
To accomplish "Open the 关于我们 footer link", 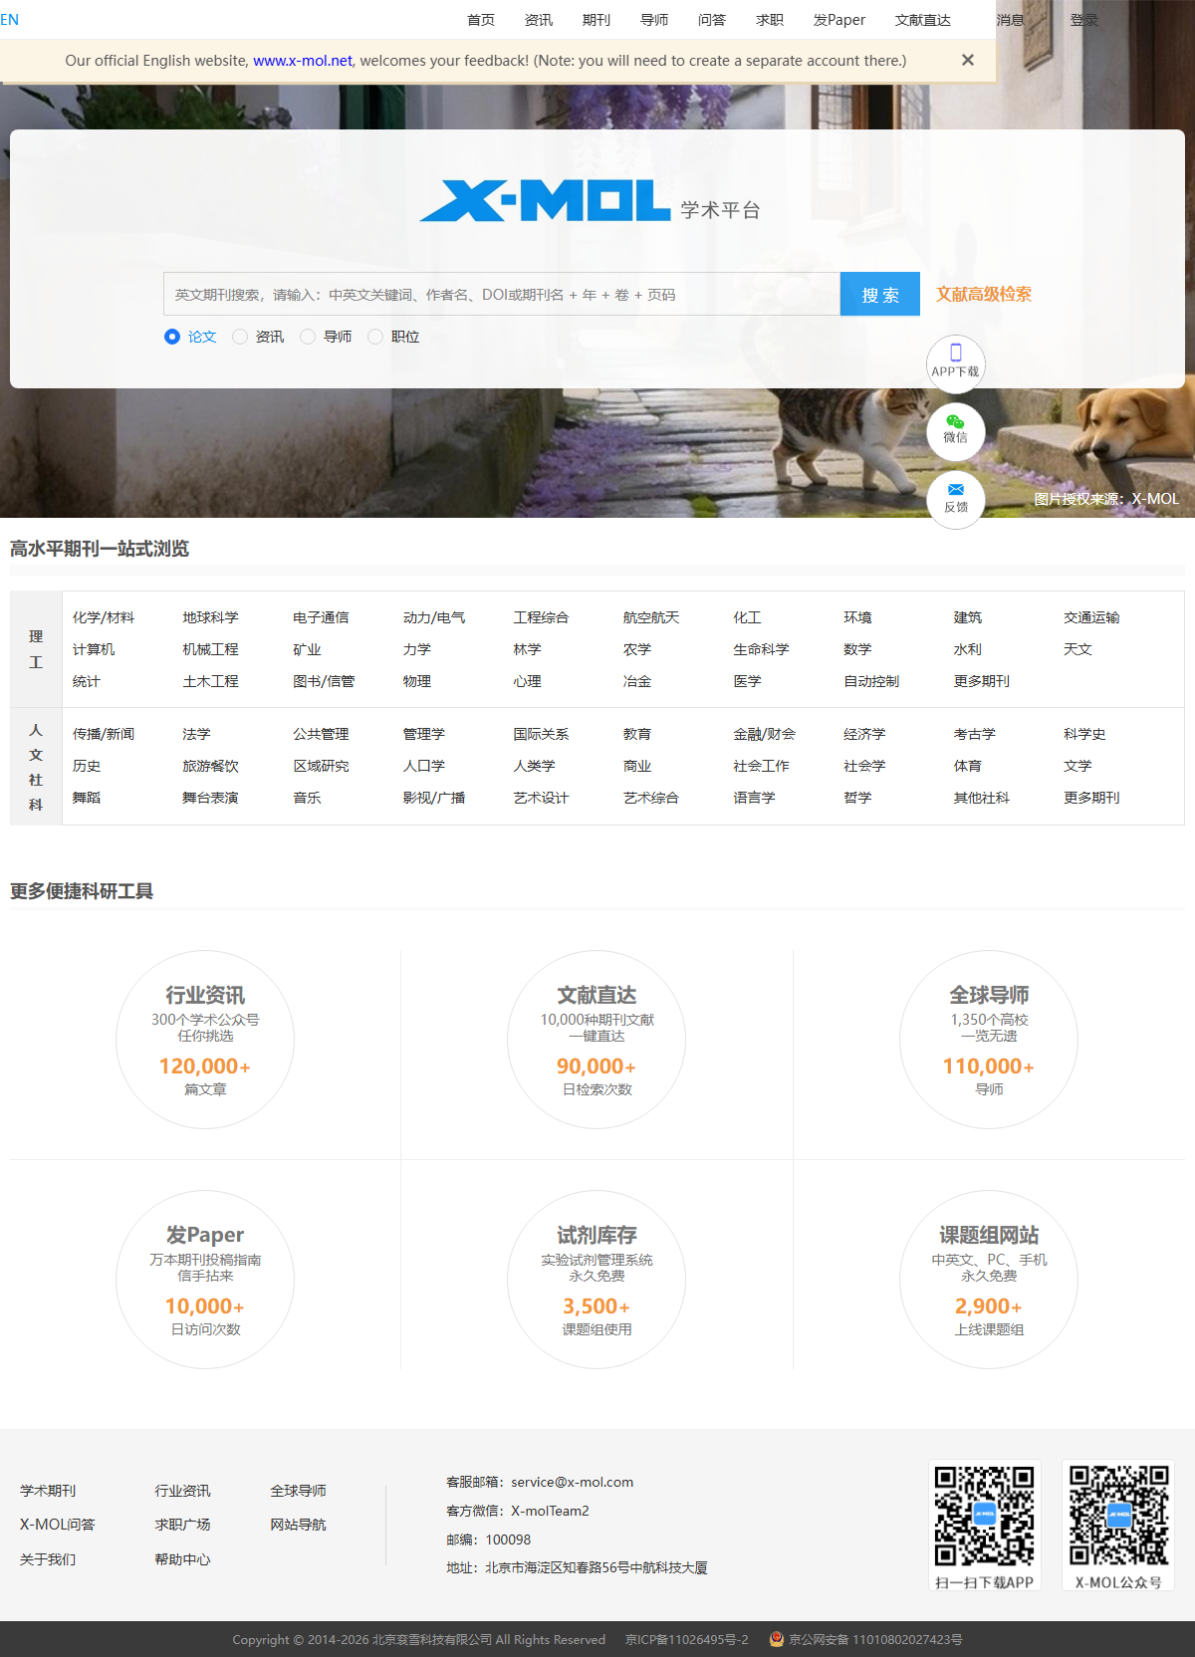I will point(48,1559).
